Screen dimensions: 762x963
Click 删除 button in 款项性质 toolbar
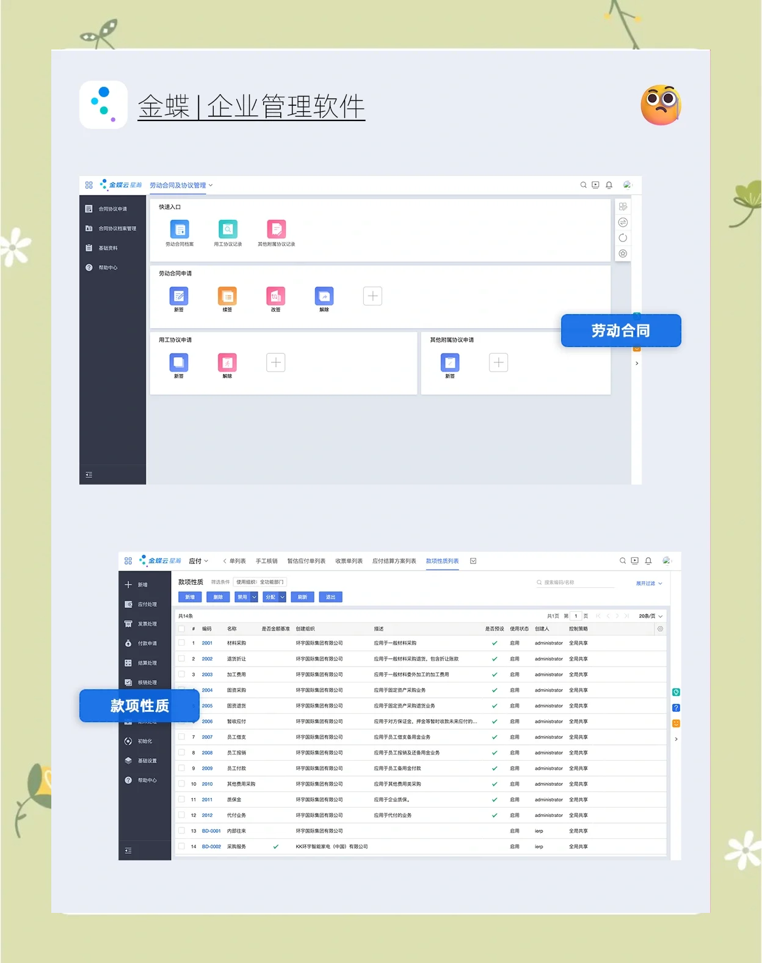click(x=218, y=597)
